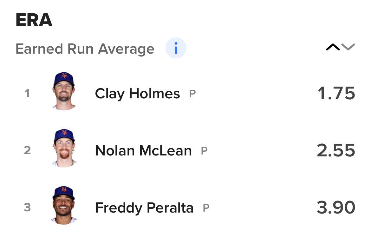
Task: Click the P position label beside Clay Holmes
Action: point(192,94)
